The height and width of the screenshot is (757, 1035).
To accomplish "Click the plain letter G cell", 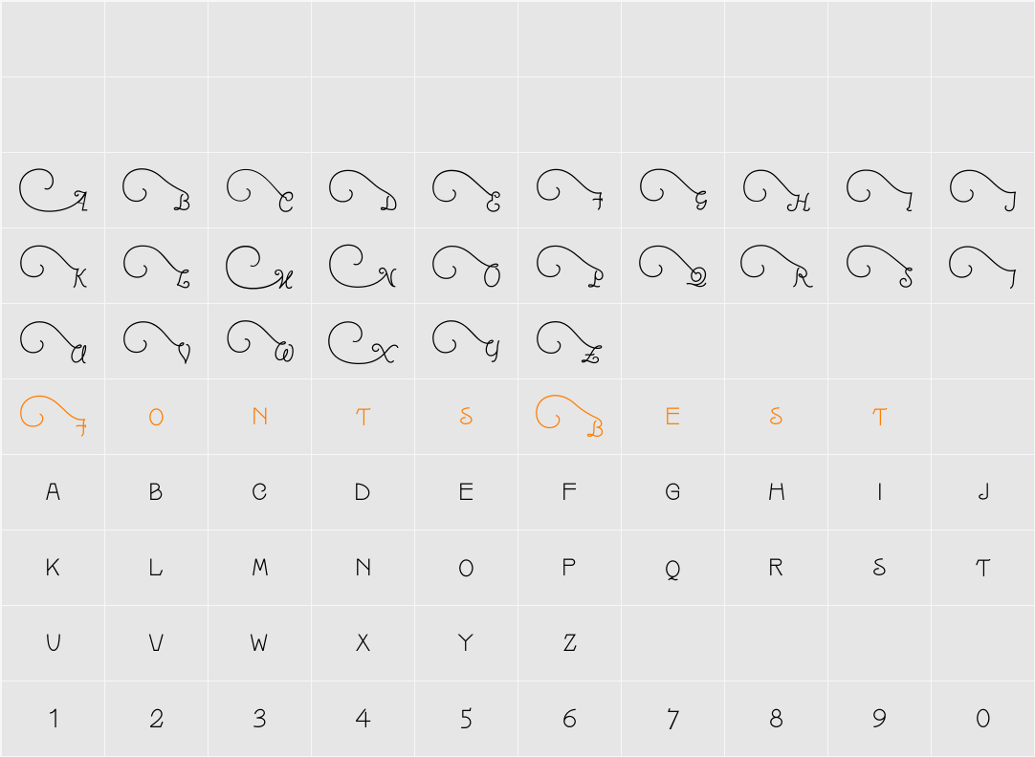I will pyautogui.click(x=672, y=492).
